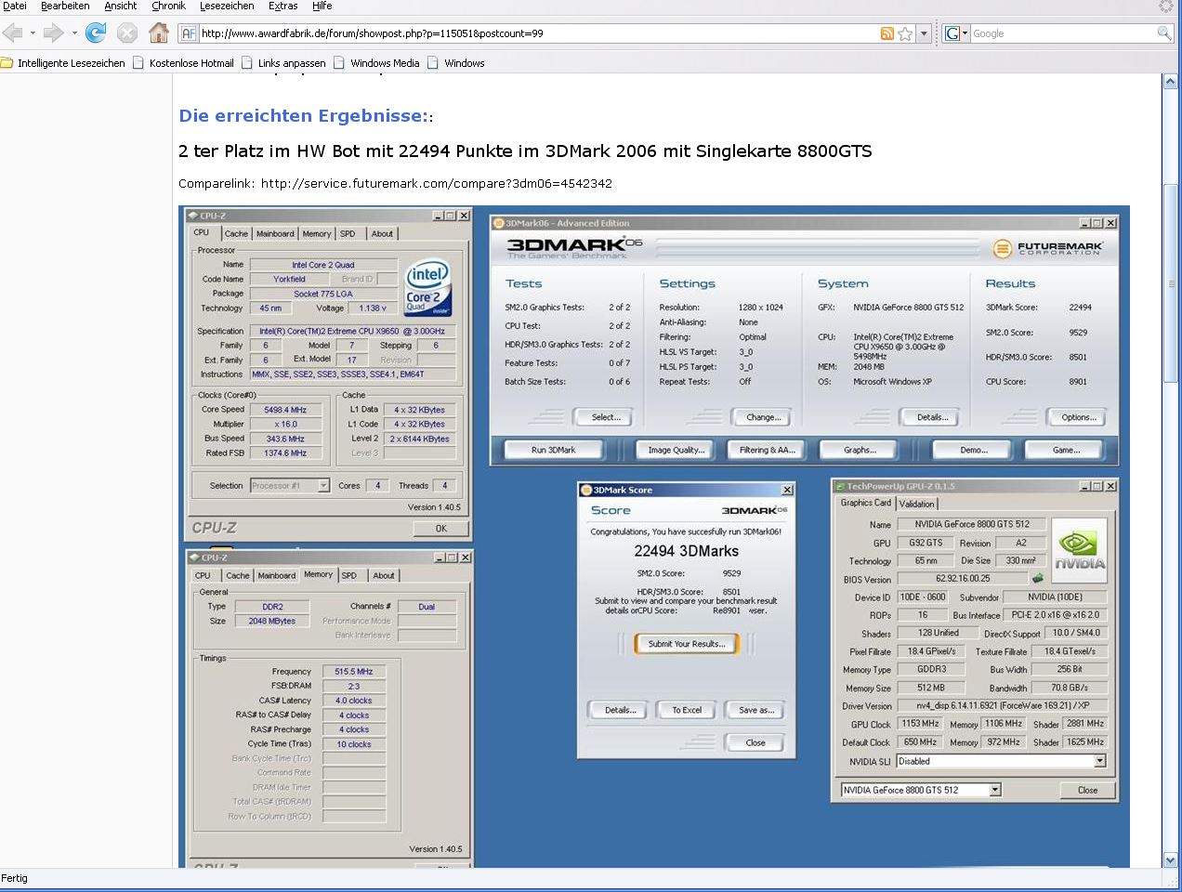Click Image Quality button in 3DMark06
This screenshot has width=1182, height=892.
click(x=676, y=450)
